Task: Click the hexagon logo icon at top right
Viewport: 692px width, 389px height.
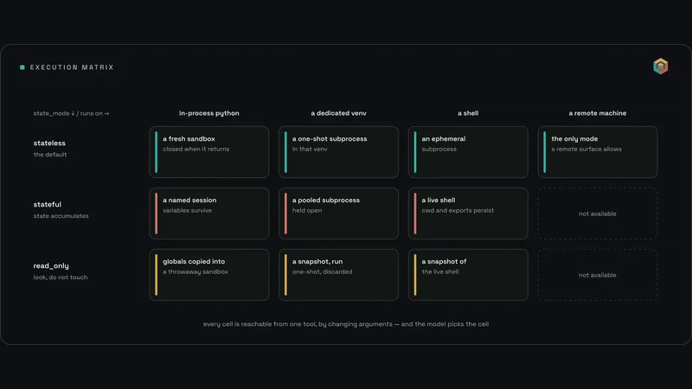Action: 660,67
